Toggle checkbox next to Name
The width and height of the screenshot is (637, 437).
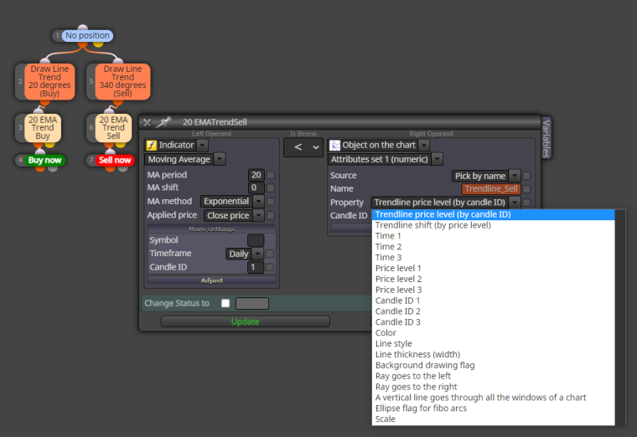[526, 188]
